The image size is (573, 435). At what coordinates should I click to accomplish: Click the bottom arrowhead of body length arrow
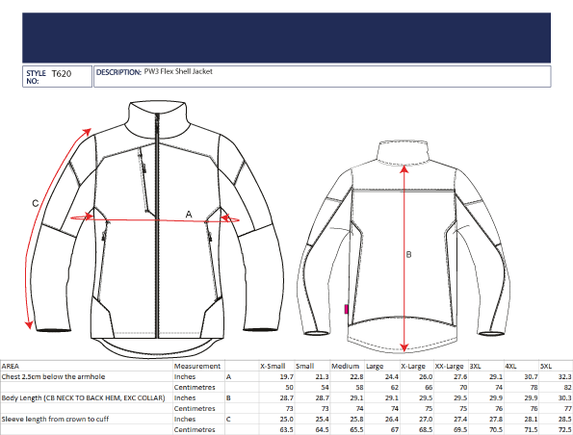404,347
